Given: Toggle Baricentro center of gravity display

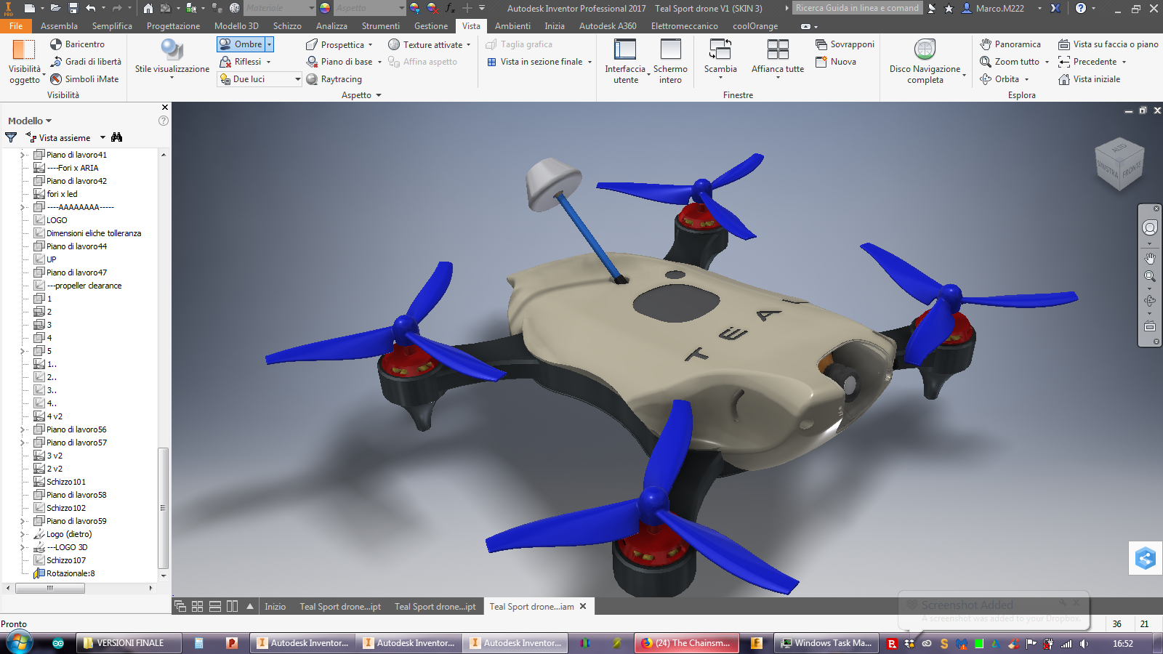Looking at the screenshot, I should click(77, 44).
